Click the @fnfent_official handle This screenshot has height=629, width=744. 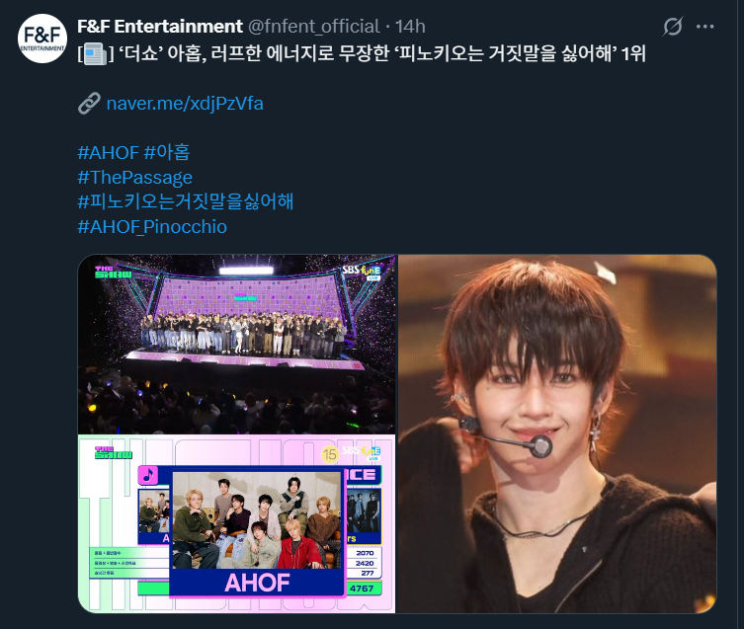click(313, 27)
